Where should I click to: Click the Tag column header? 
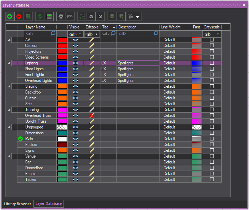point(105,27)
